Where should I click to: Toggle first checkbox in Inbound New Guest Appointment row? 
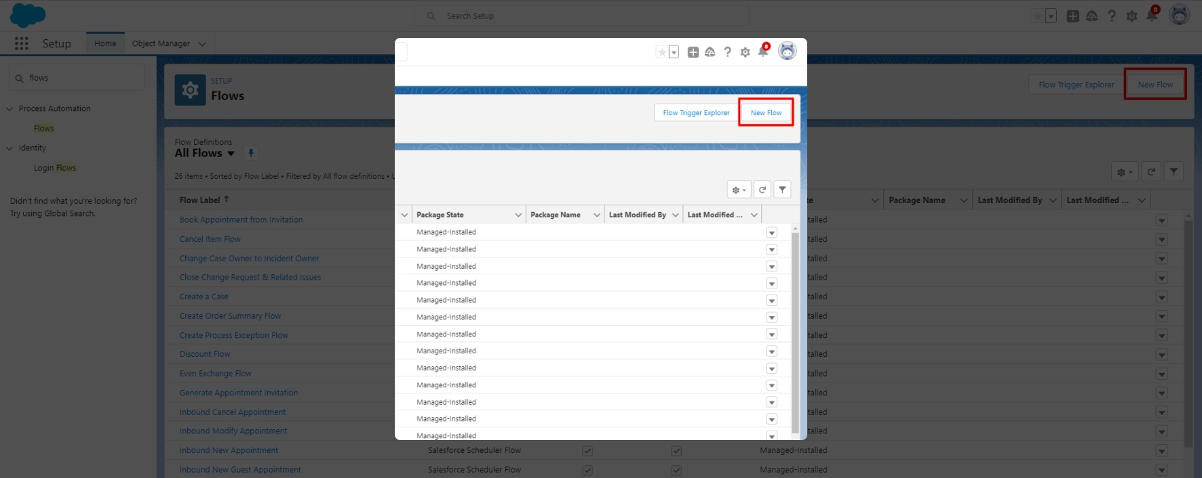pos(587,470)
